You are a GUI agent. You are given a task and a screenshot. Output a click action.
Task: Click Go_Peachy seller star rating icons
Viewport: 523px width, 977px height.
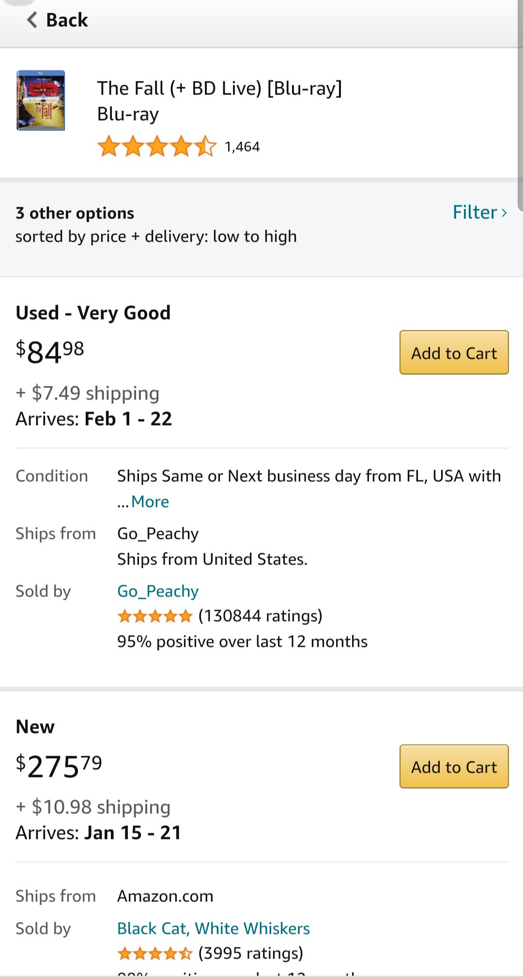[155, 616]
